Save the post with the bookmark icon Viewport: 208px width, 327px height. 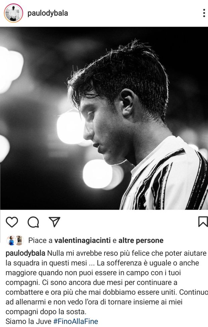coord(203,222)
